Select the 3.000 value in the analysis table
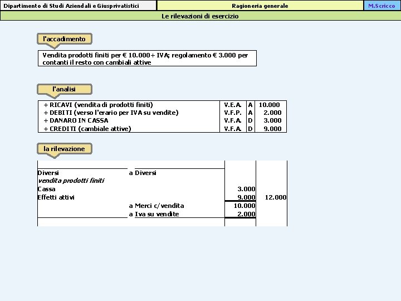401x301 pixels. (x=272, y=120)
